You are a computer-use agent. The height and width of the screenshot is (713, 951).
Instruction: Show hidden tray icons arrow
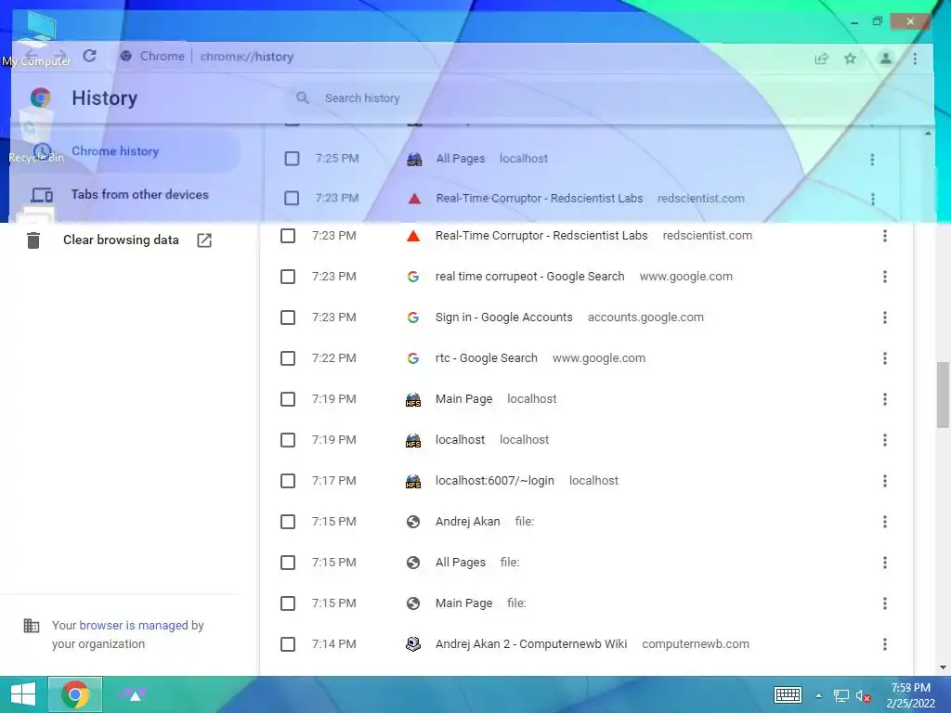818,695
